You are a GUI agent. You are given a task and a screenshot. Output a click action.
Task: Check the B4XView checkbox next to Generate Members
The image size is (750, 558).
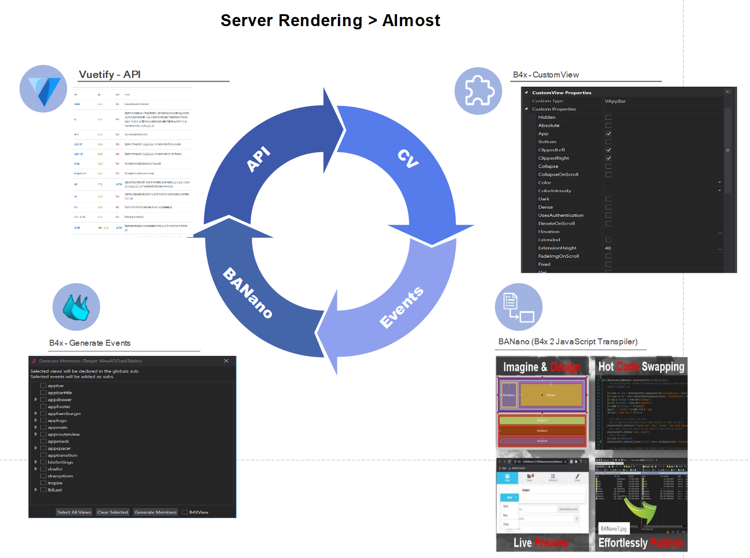pos(184,512)
